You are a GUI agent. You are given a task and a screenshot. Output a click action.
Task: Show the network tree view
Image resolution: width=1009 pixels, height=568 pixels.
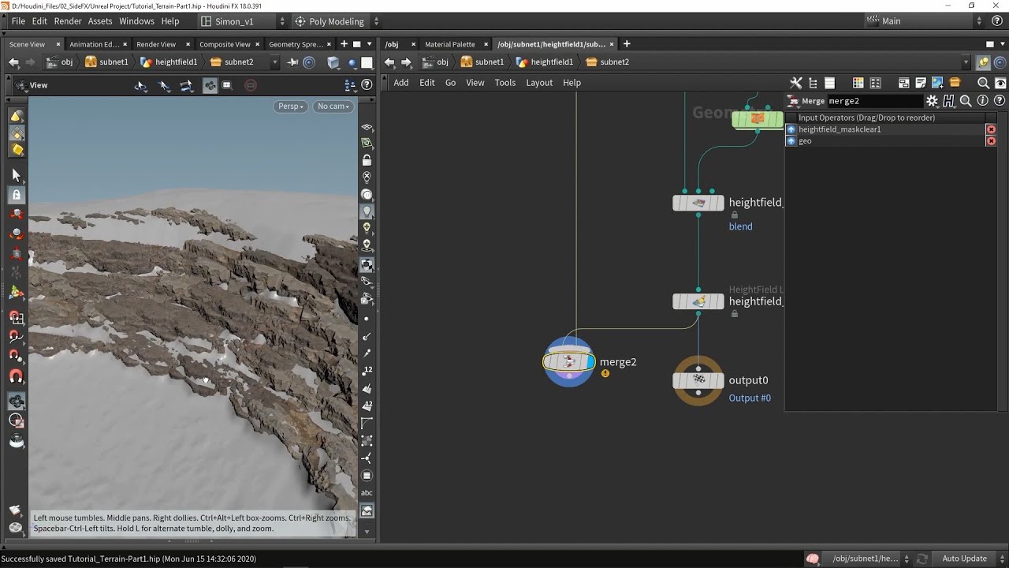coord(813,83)
